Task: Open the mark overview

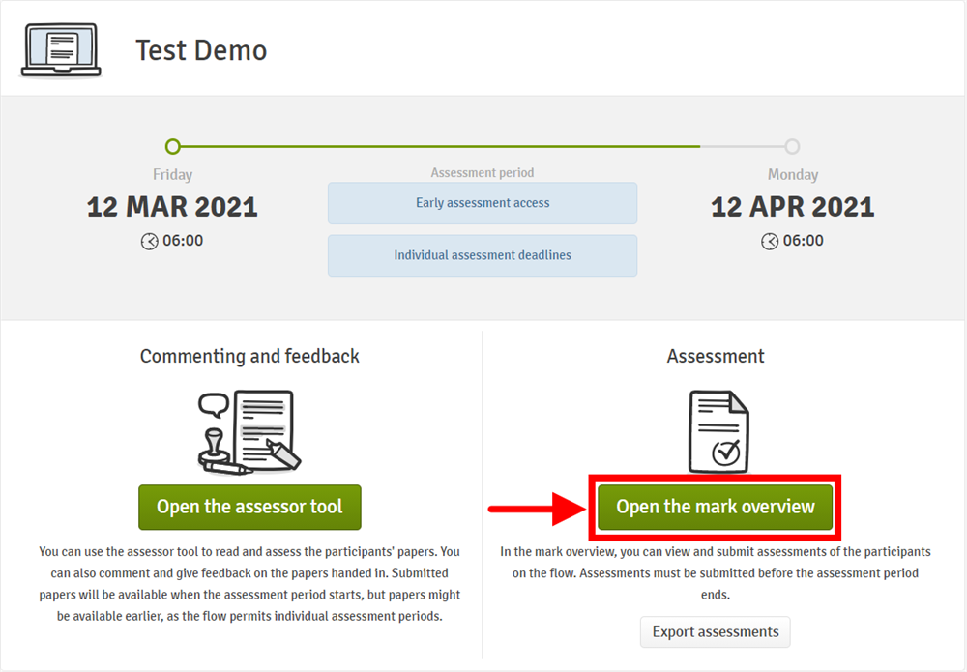Action: click(x=716, y=508)
